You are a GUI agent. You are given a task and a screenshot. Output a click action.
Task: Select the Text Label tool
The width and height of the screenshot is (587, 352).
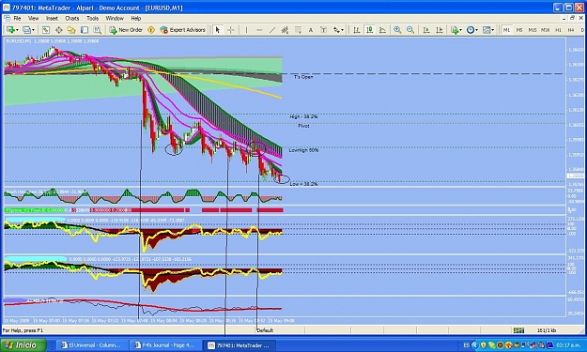[324, 30]
